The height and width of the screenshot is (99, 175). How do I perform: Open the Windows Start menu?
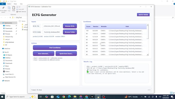(x=2, y=97)
